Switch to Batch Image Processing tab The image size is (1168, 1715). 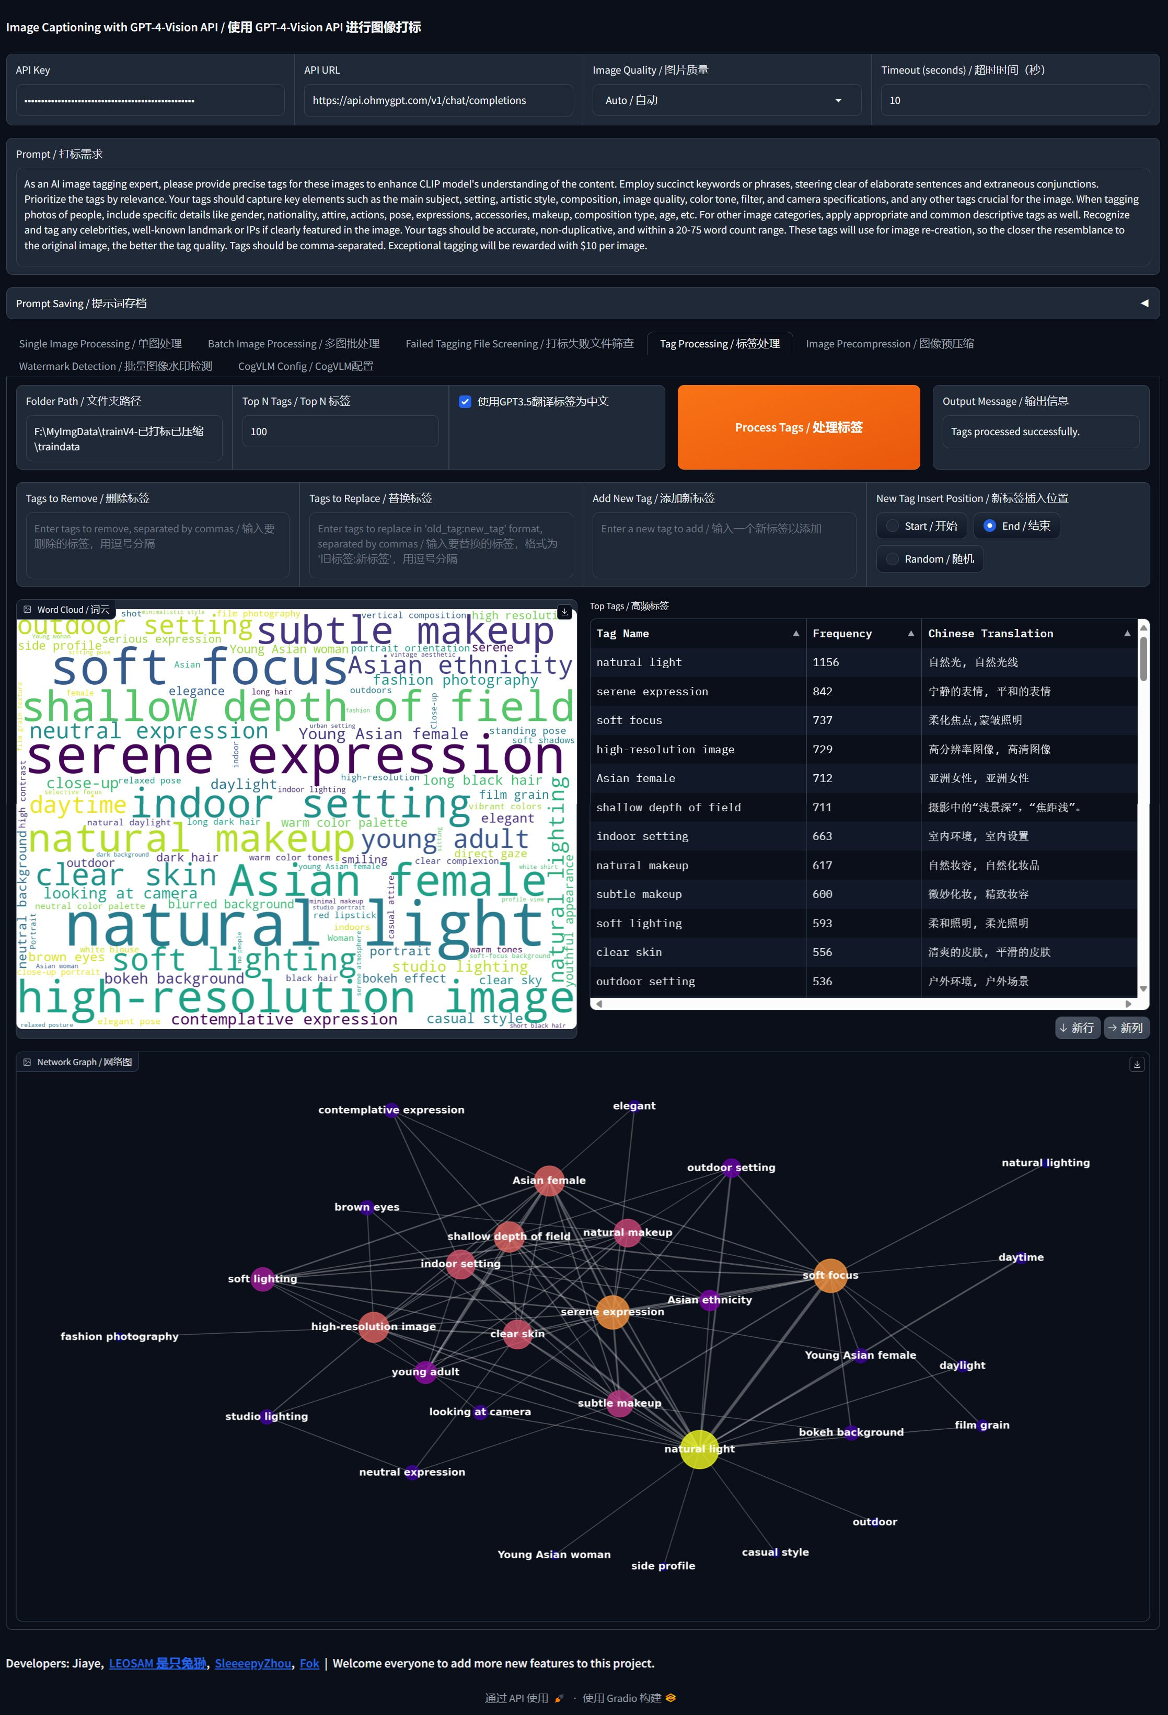(293, 344)
